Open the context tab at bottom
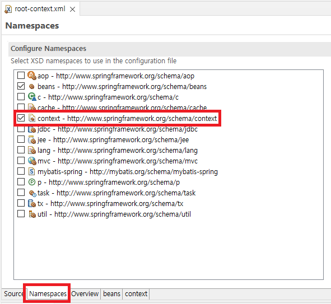Screen dimensions: 331x304 (x=136, y=294)
